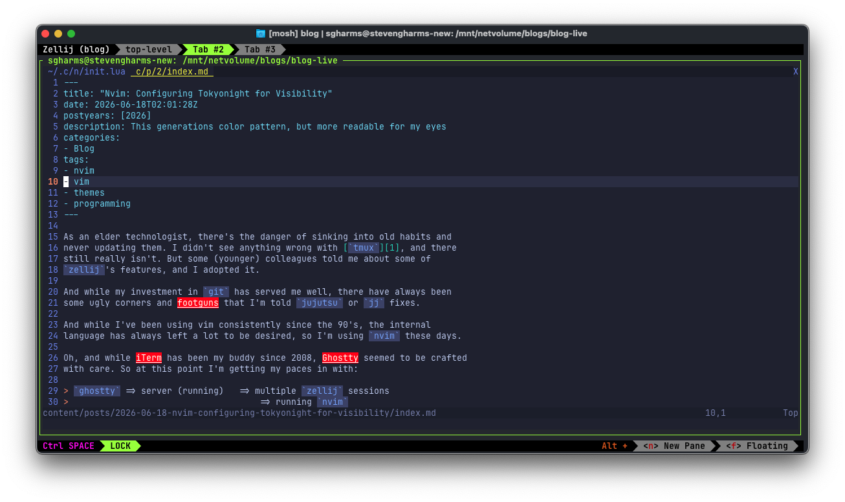Click the `zellij` inline code on line 18
845x502 pixels.
point(84,269)
